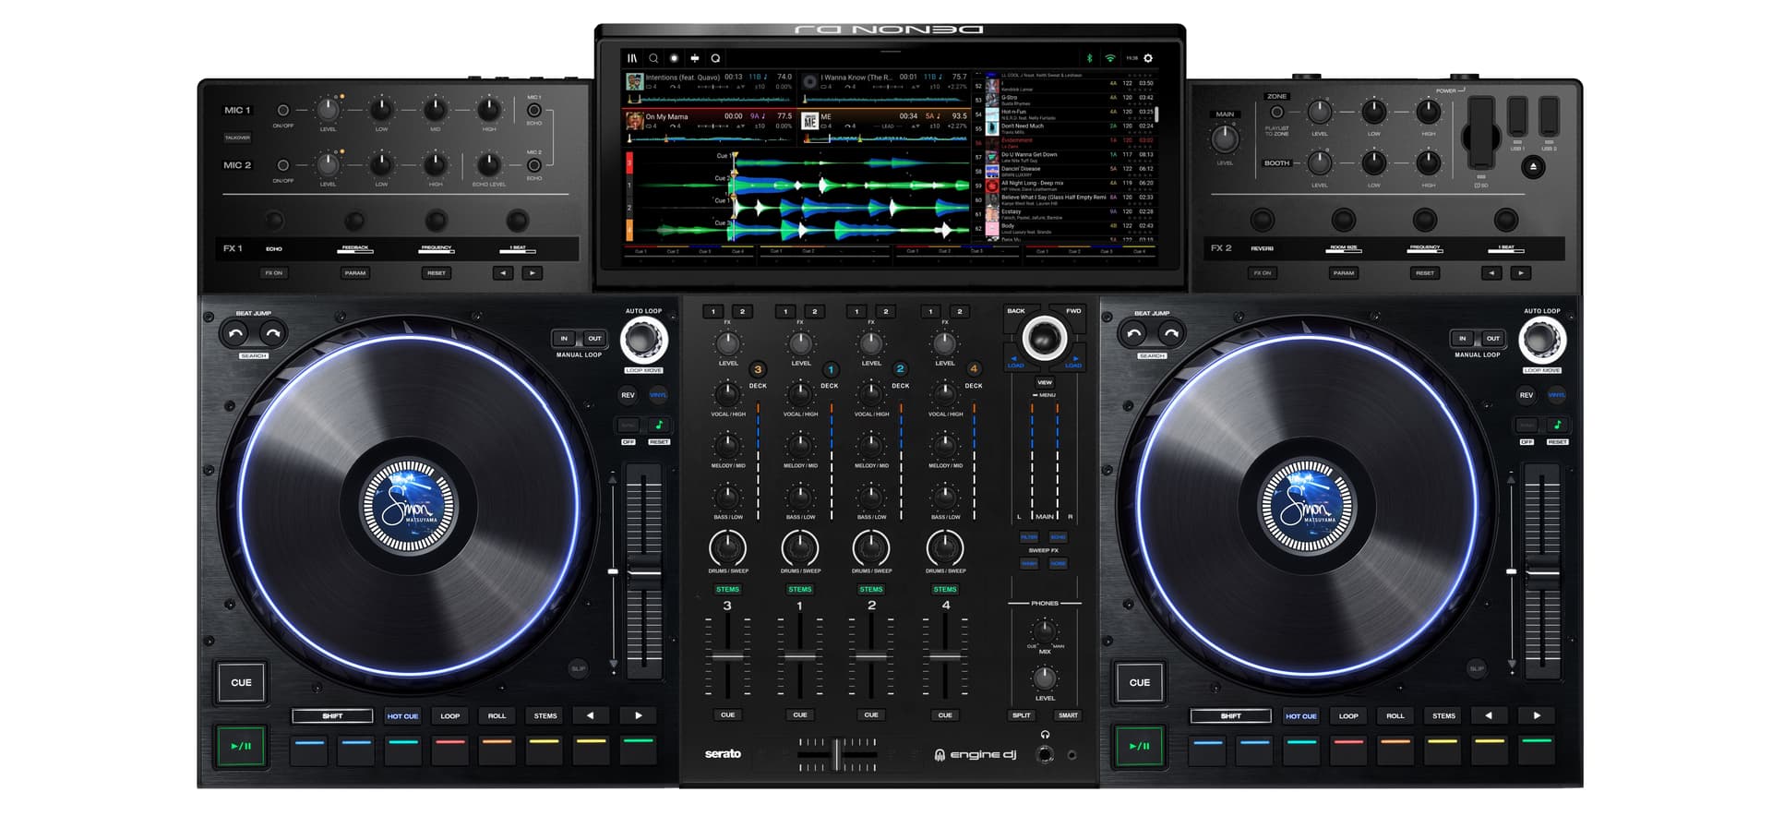This screenshot has height=816, width=1772.
Task: Tap the Bluetooth icon on the touchscreen
Action: point(1089,58)
